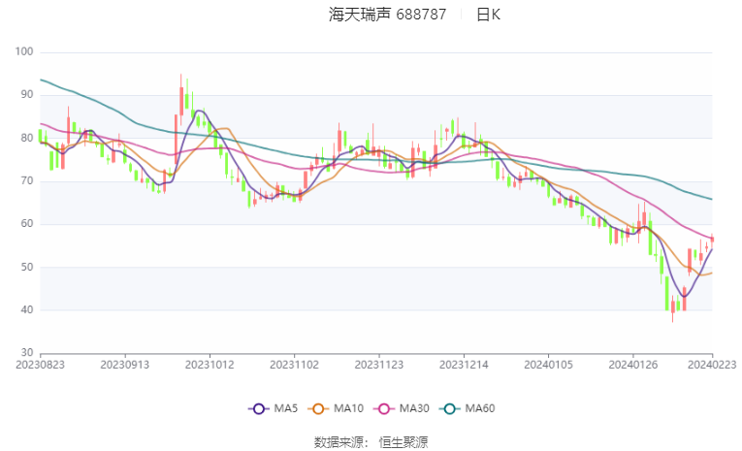742x451 pixels.
Task: Click the 日K label in title
Action: coord(488,15)
